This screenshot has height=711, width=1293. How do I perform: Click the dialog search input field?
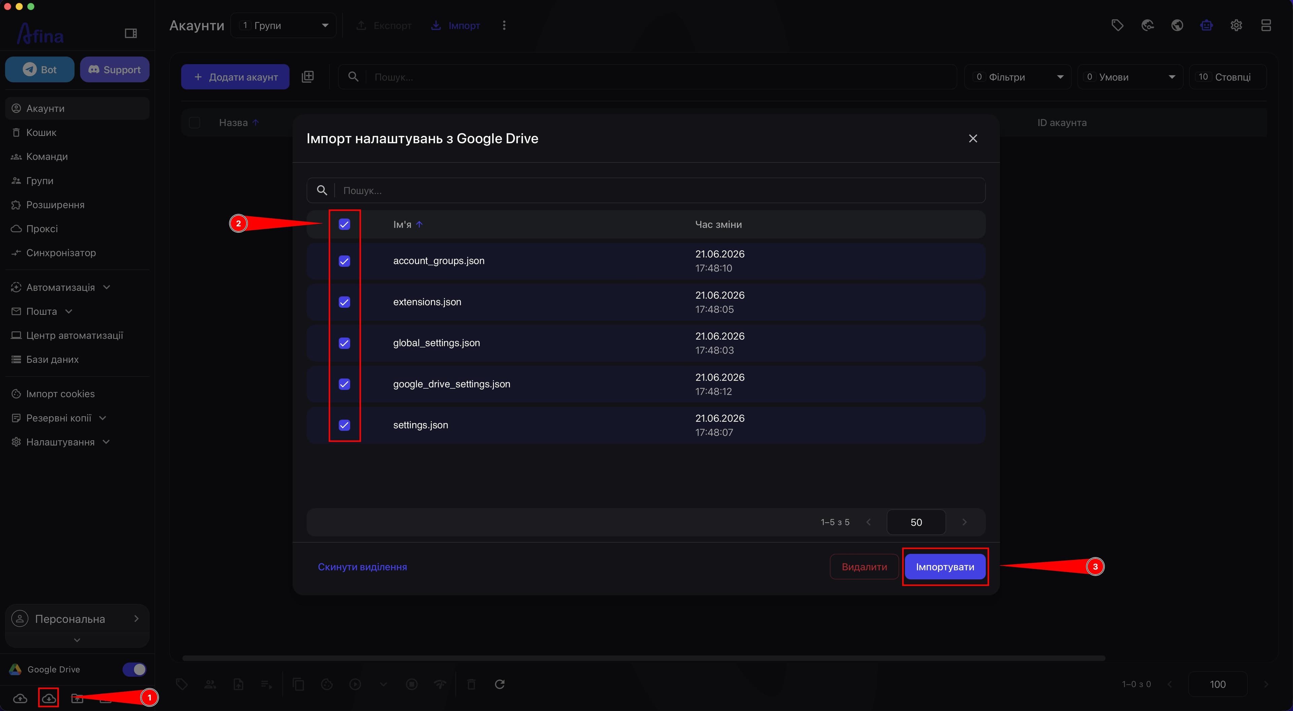646,190
